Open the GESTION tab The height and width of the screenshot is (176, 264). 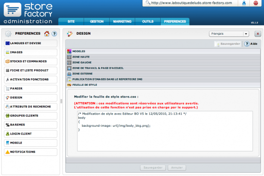96,21
